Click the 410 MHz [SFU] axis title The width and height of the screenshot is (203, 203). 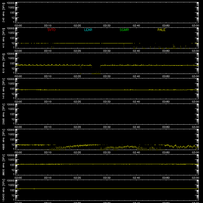click(3, 38)
